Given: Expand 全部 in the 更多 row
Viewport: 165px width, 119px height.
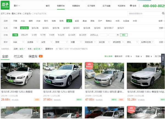Looking at the screenshot, I should pyautogui.click(x=162, y=42).
